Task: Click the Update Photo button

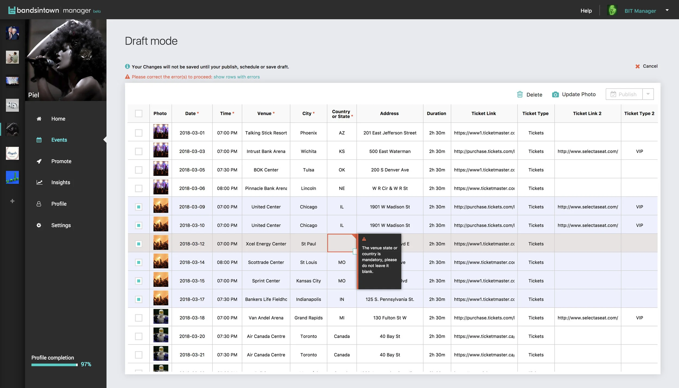Action: click(x=574, y=94)
